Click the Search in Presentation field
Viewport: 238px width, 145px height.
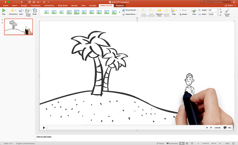pyautogui.click(x=216, y=2)
